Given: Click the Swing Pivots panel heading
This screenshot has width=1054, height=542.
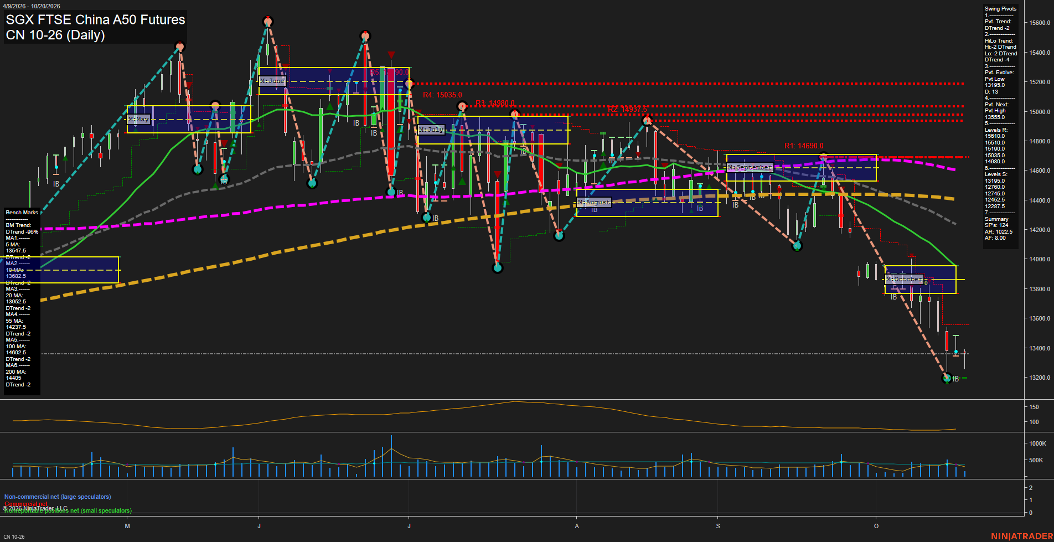Looking at the screenshot, I should [1000, 9].
